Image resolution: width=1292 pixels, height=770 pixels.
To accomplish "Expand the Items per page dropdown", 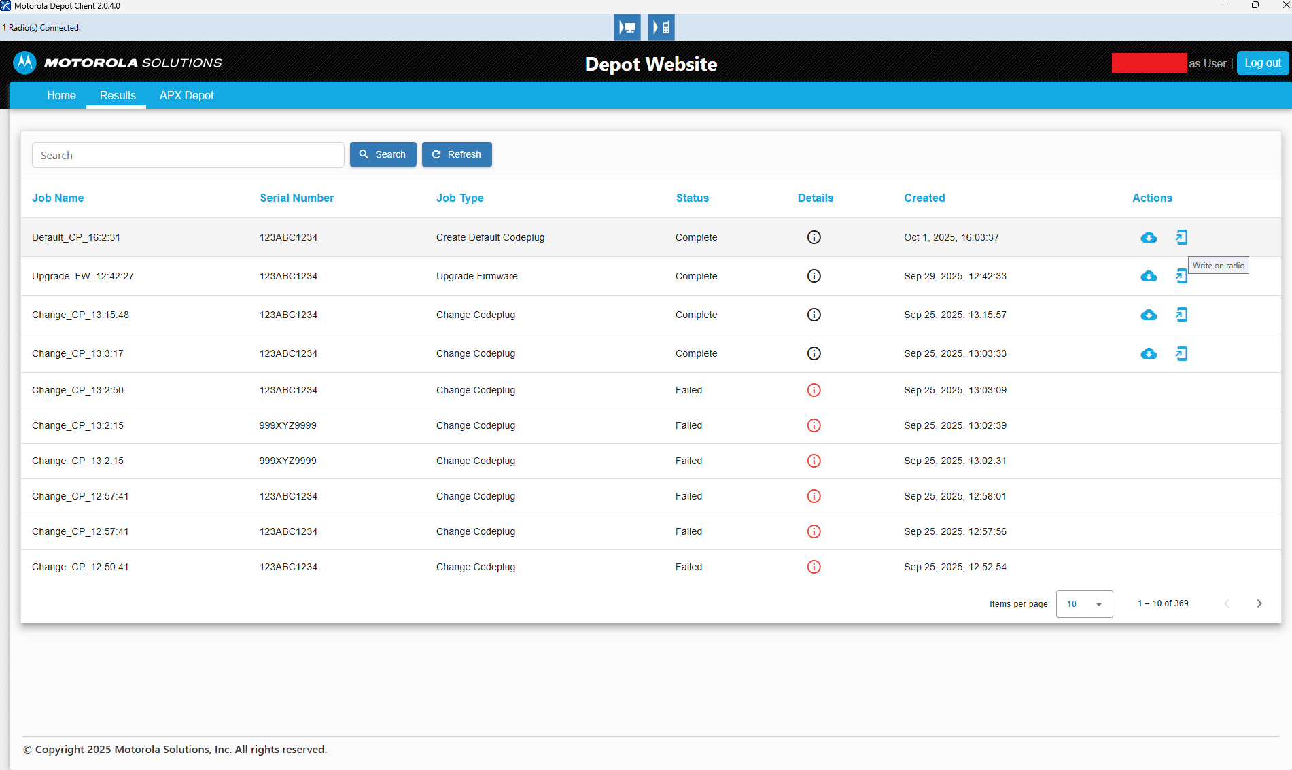I will [x=1084, y=603].
